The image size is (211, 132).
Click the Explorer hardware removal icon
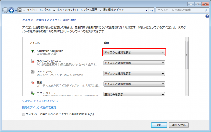tap(33, 93)
